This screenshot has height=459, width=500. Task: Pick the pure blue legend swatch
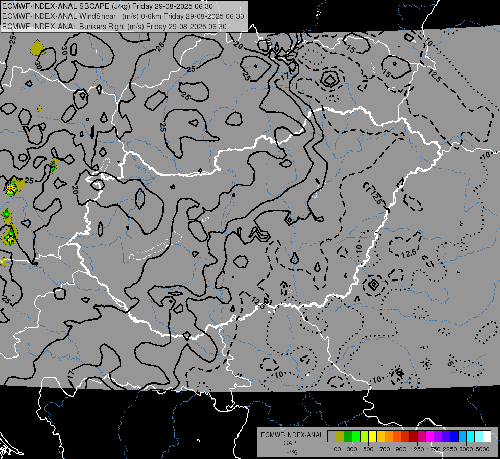coord(455,436)
